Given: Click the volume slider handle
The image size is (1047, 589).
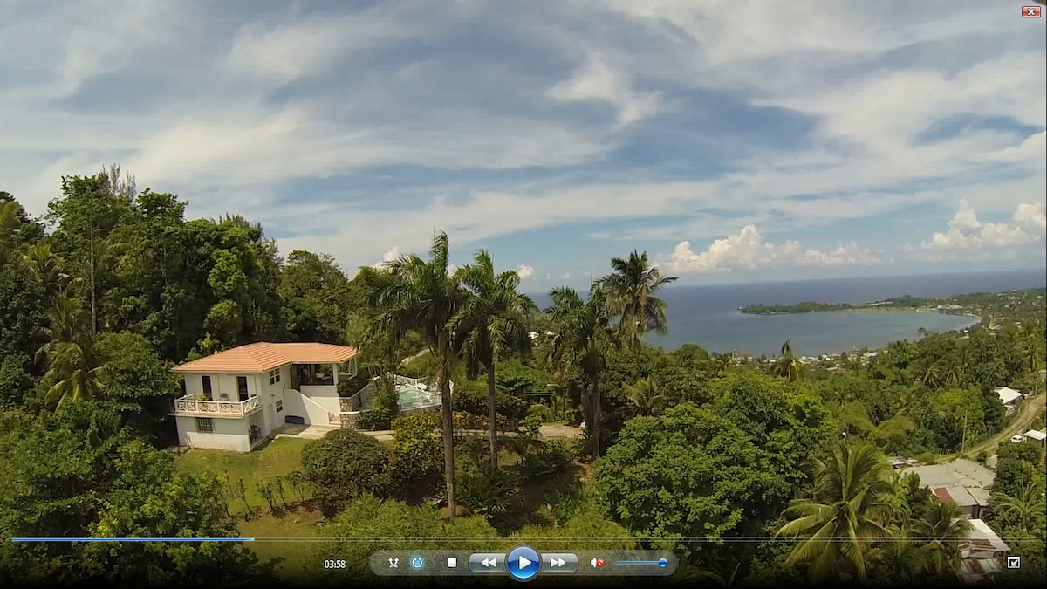Looking at the screenshot, I should point(662,563).
